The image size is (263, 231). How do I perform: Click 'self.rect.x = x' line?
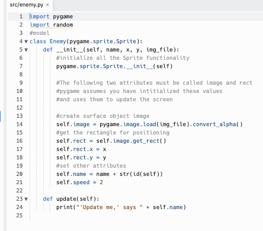(x=81, y=149)
